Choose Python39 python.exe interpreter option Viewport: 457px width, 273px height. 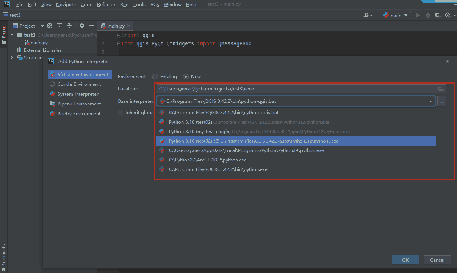coord(296,150)
